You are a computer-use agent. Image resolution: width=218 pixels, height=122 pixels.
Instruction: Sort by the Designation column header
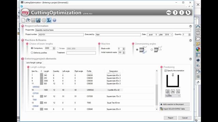113,71
